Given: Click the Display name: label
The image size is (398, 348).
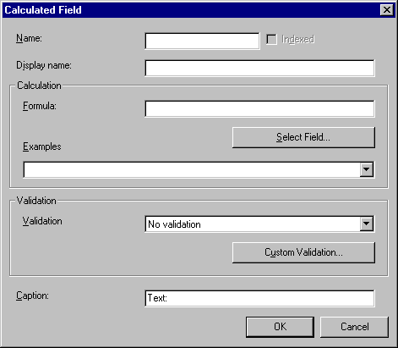Looking at the screenshot, I should [44, 65].
